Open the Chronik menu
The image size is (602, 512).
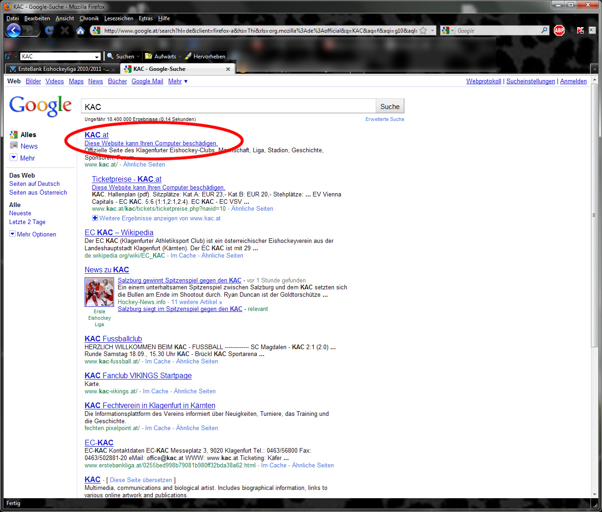pos(89,18)
